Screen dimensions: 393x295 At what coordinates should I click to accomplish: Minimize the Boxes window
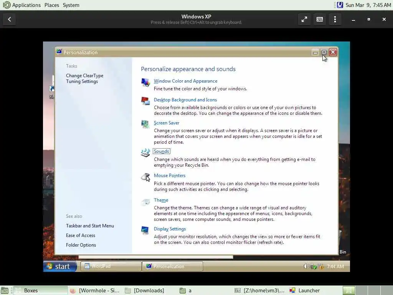(353, 19)
